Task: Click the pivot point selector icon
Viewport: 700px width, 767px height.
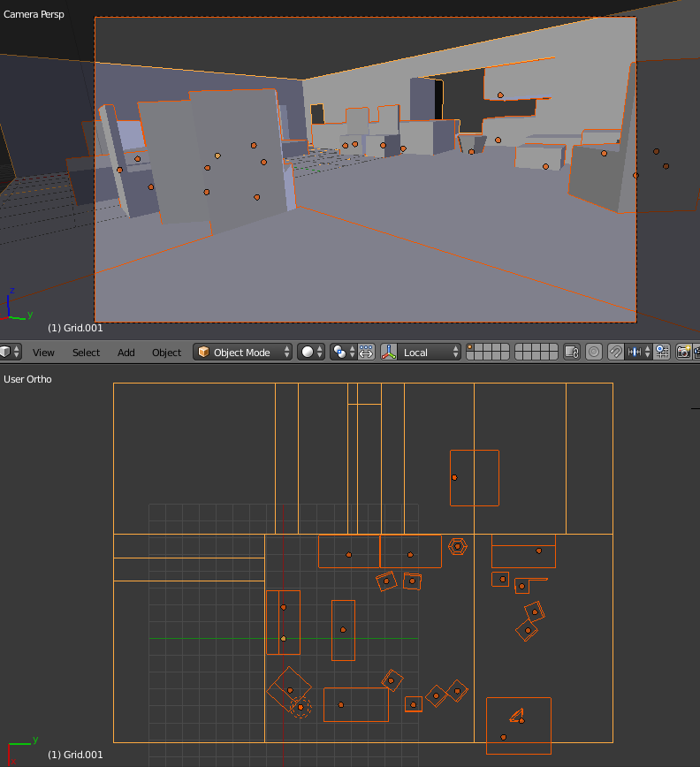Action: [342, 353]
